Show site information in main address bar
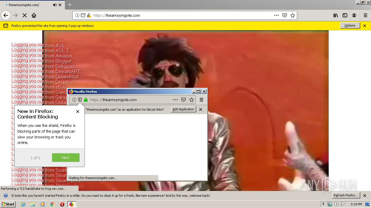Image resolution: width=371 pixels, height=208 pixels. 77,15
